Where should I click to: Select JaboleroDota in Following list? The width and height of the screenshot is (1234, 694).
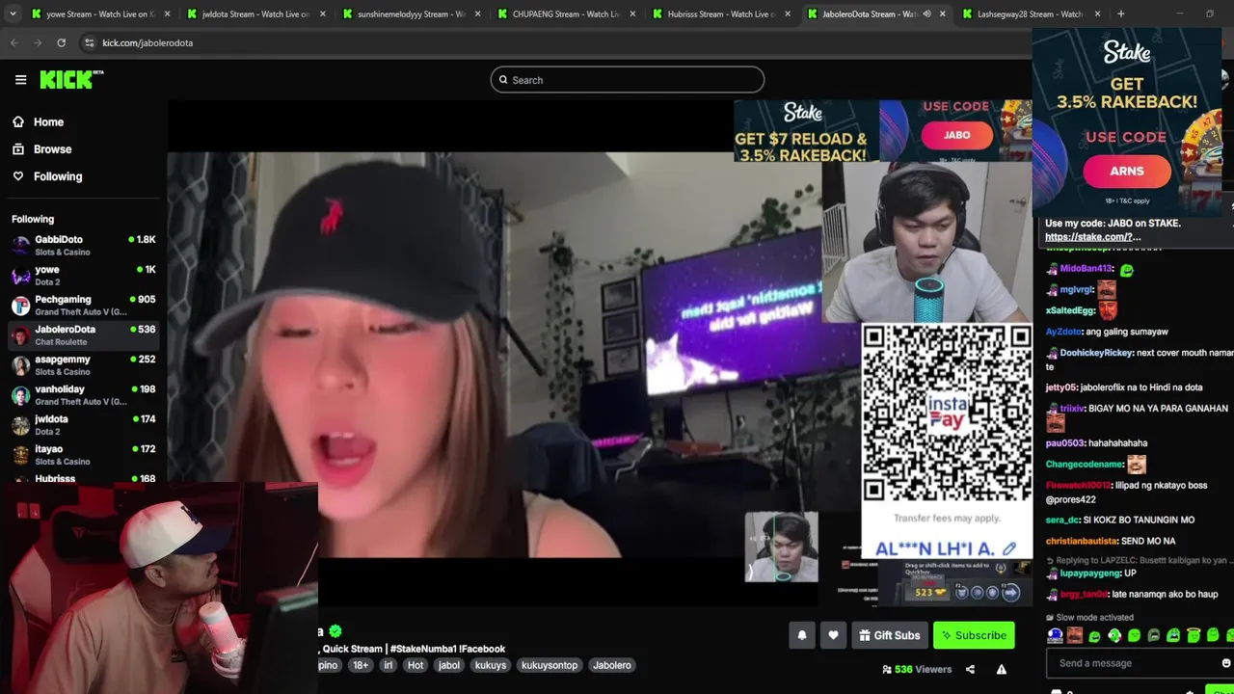(83, 334)
